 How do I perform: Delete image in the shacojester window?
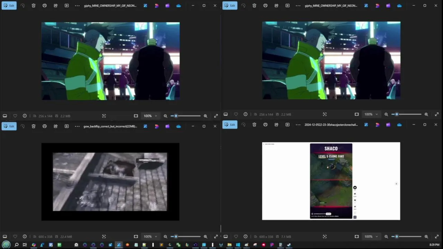click(x=254, y=124)
